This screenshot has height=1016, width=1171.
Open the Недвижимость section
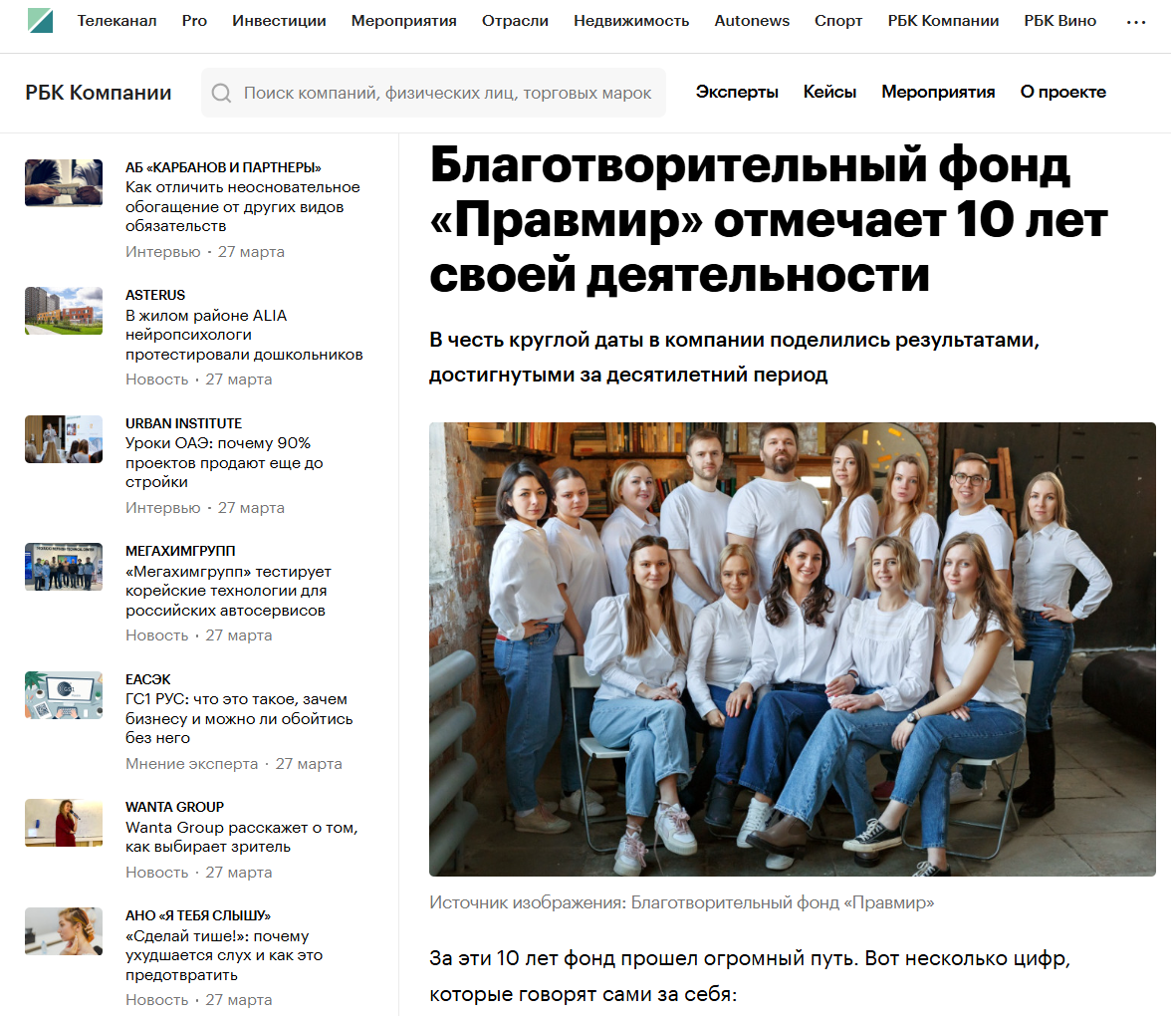tap(631, 21)
